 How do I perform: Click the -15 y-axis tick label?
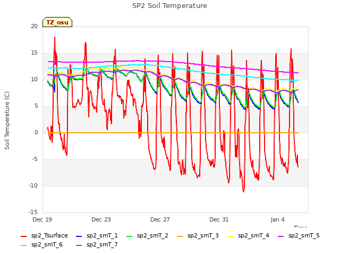(x=33, y=212)
